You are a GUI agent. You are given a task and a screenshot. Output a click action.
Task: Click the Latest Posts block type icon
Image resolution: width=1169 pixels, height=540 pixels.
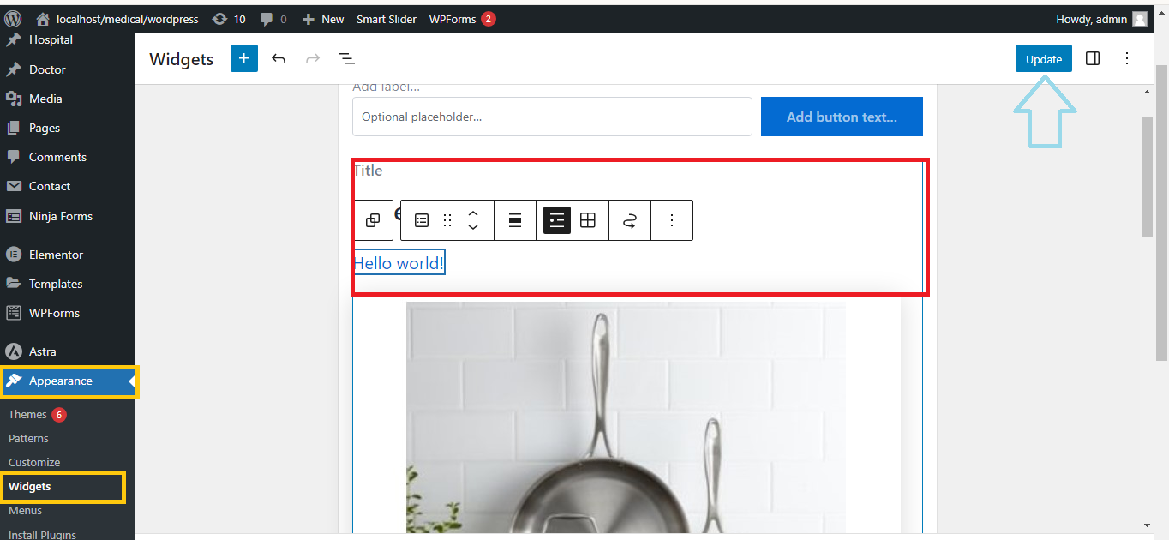(x=422, y=220)
